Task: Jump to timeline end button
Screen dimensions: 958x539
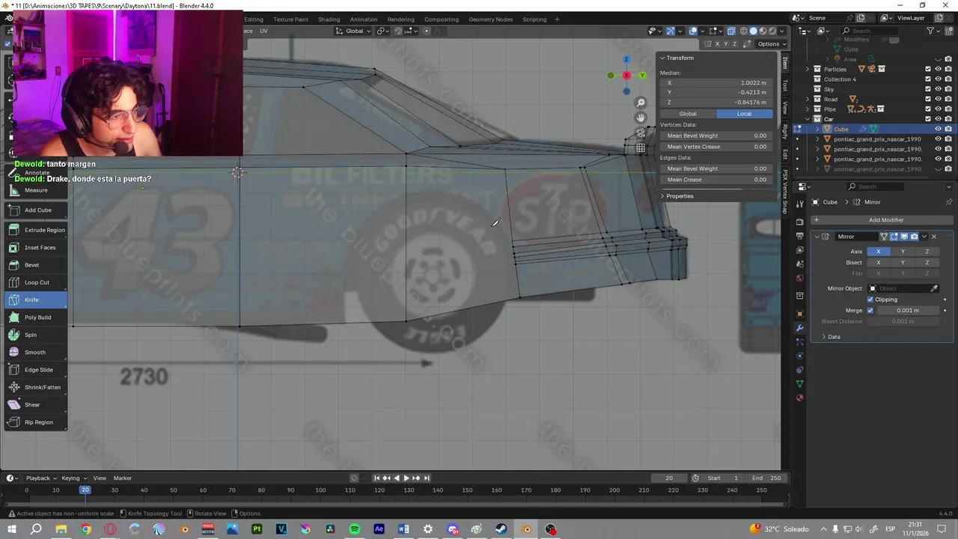Action: [x=427, y=478]
